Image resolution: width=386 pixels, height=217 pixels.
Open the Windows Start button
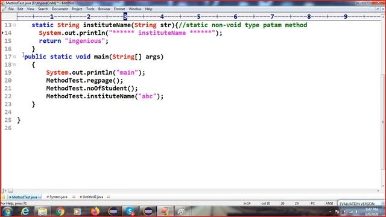[7, 212]
